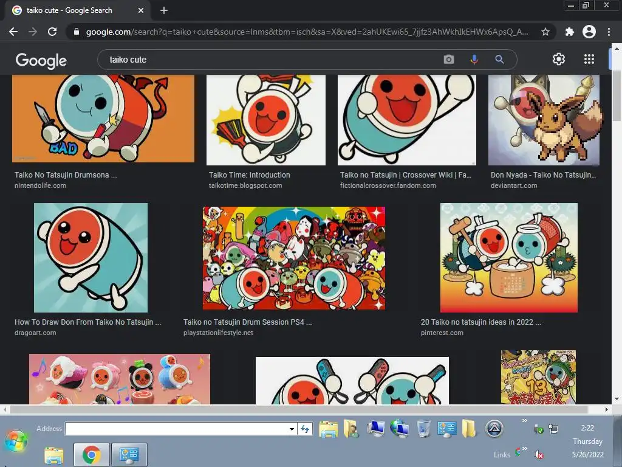
Task: Click the safely remove hardware tray icon
Action: (538, 429)
